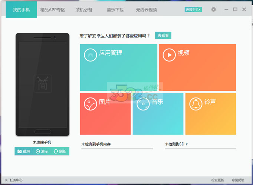
Task: Start 演示 demo mode
Action: [42, 151]
